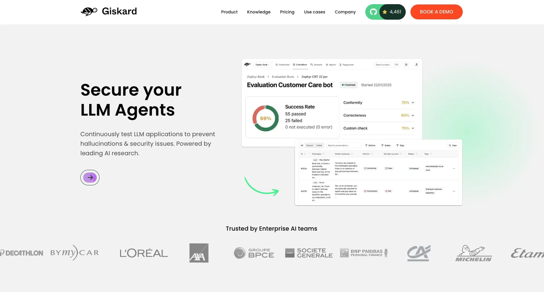This screenshot has width=544, height=292.
Task: Select the Evaluations tab in mock app
Action: [300, 65]
